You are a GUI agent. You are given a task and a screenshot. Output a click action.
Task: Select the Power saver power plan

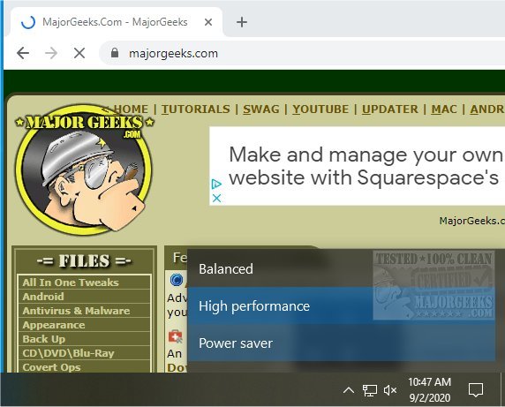342,343
